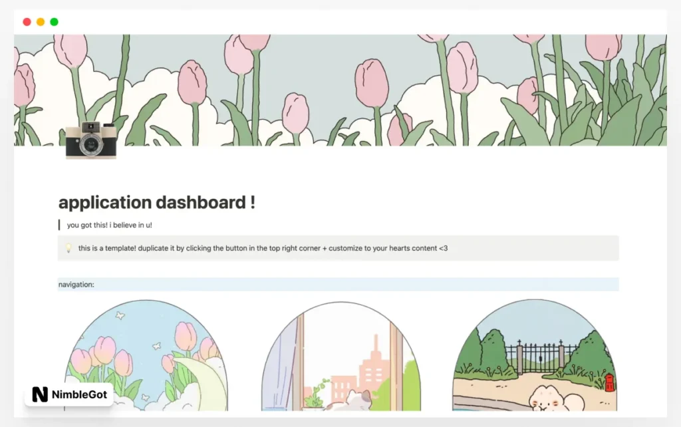Viewport: 681px width, 427px height.
Task: Click the 'application dashboard !' page title
Action: (x=157, y=202)
